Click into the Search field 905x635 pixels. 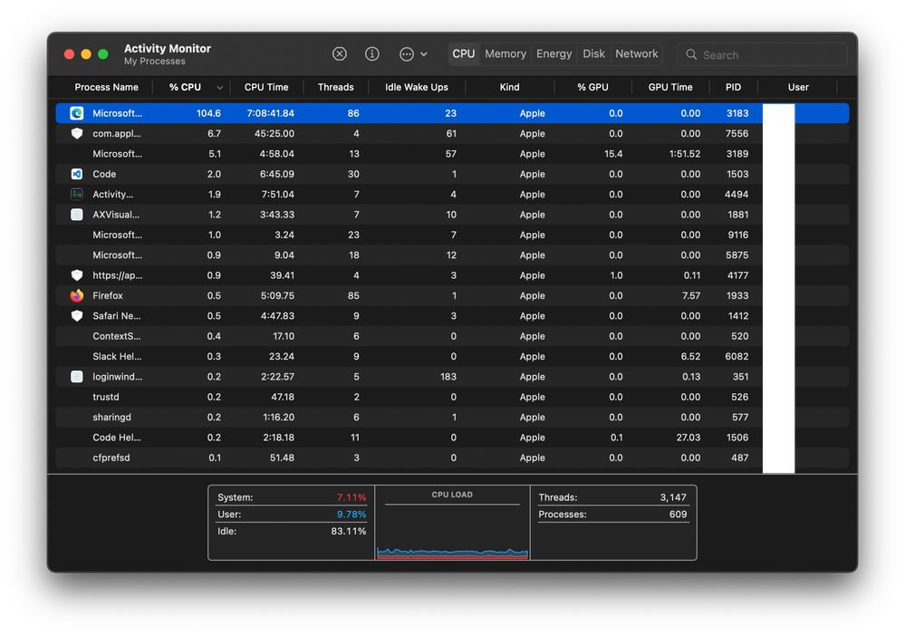[762, 55]
